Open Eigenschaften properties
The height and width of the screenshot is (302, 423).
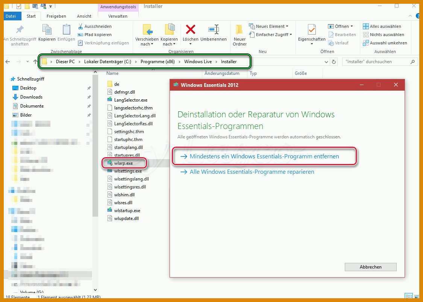coord(312,35)
